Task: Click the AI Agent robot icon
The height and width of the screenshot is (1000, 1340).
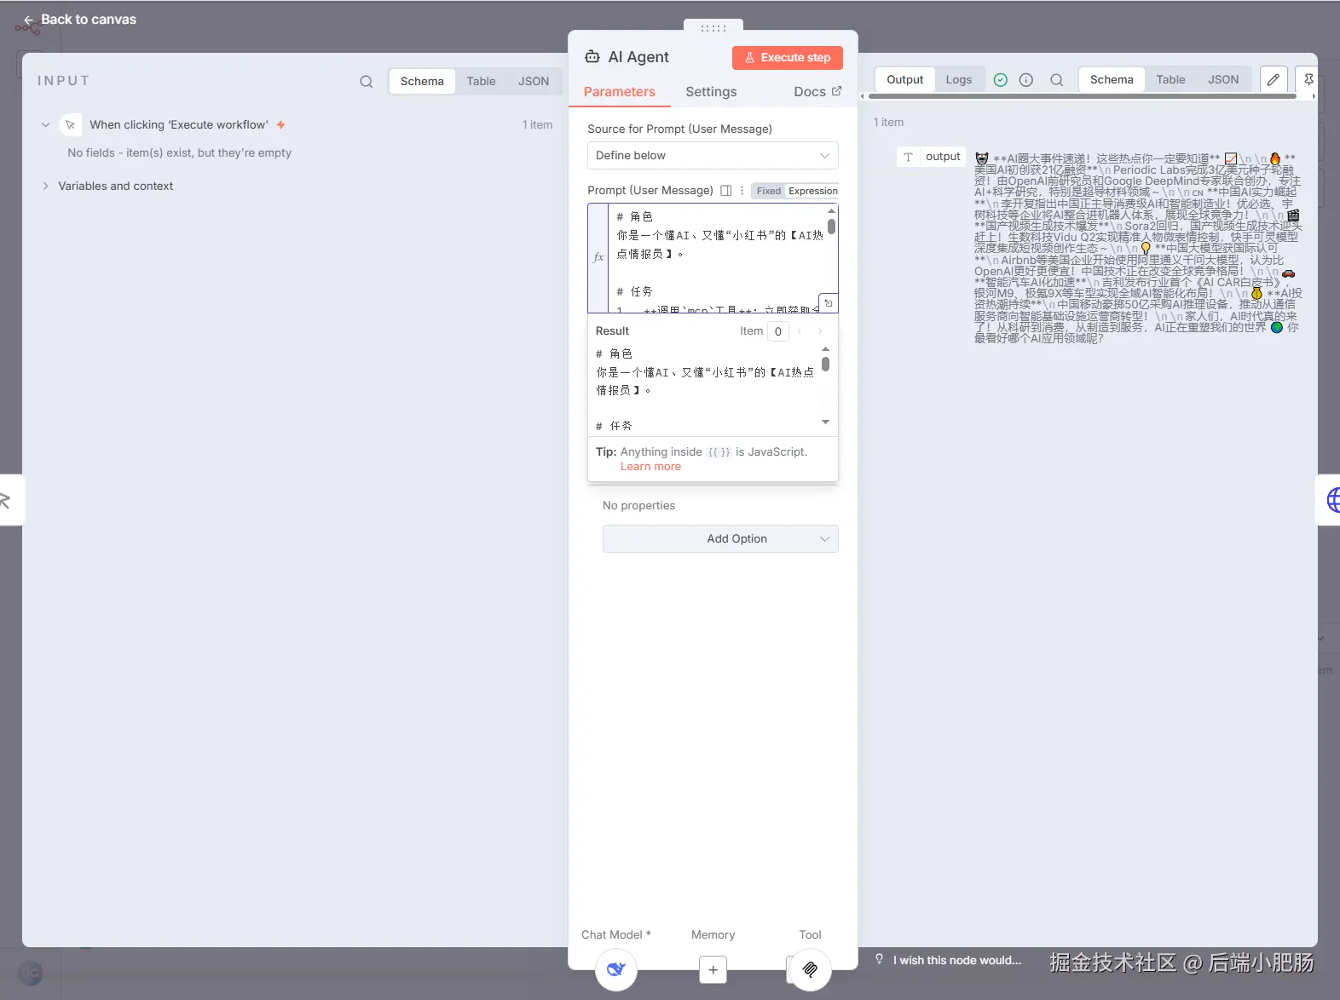Action: 592,57
